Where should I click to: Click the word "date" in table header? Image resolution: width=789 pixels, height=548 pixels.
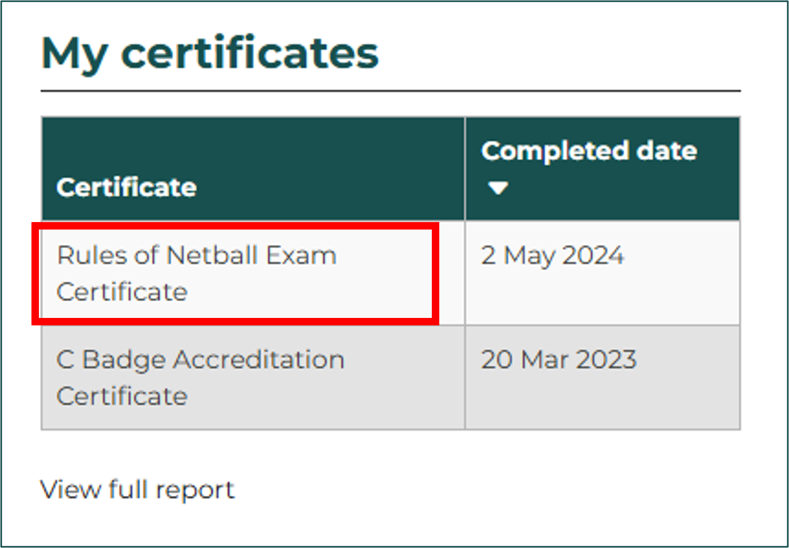[667, 151]
